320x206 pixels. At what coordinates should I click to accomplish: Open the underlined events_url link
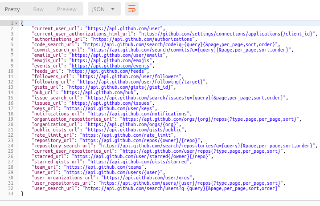click(113, 66)
